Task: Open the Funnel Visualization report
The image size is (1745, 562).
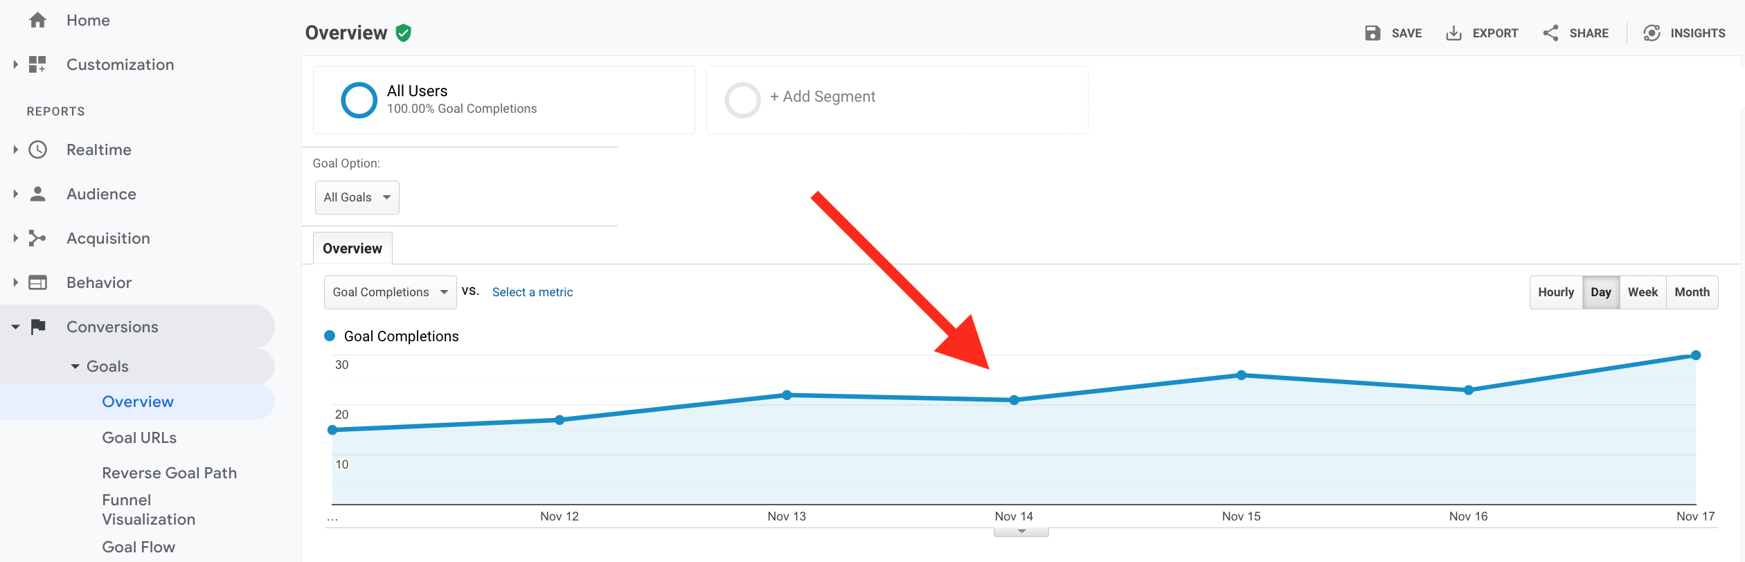Action: coord(148,509)
